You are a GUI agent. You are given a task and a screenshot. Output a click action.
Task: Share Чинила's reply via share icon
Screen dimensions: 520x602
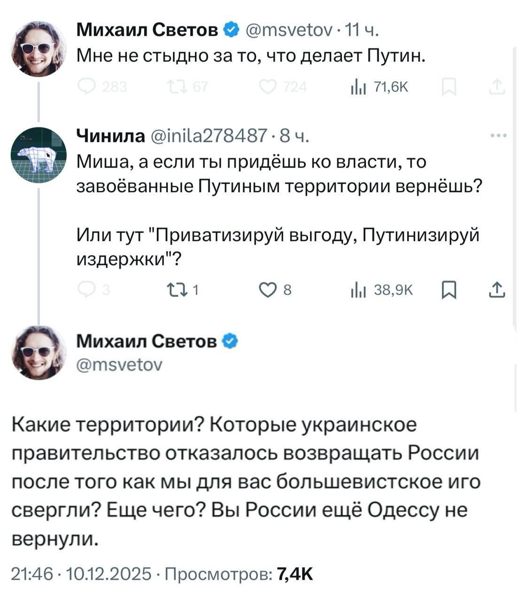(x=497, y=290)
